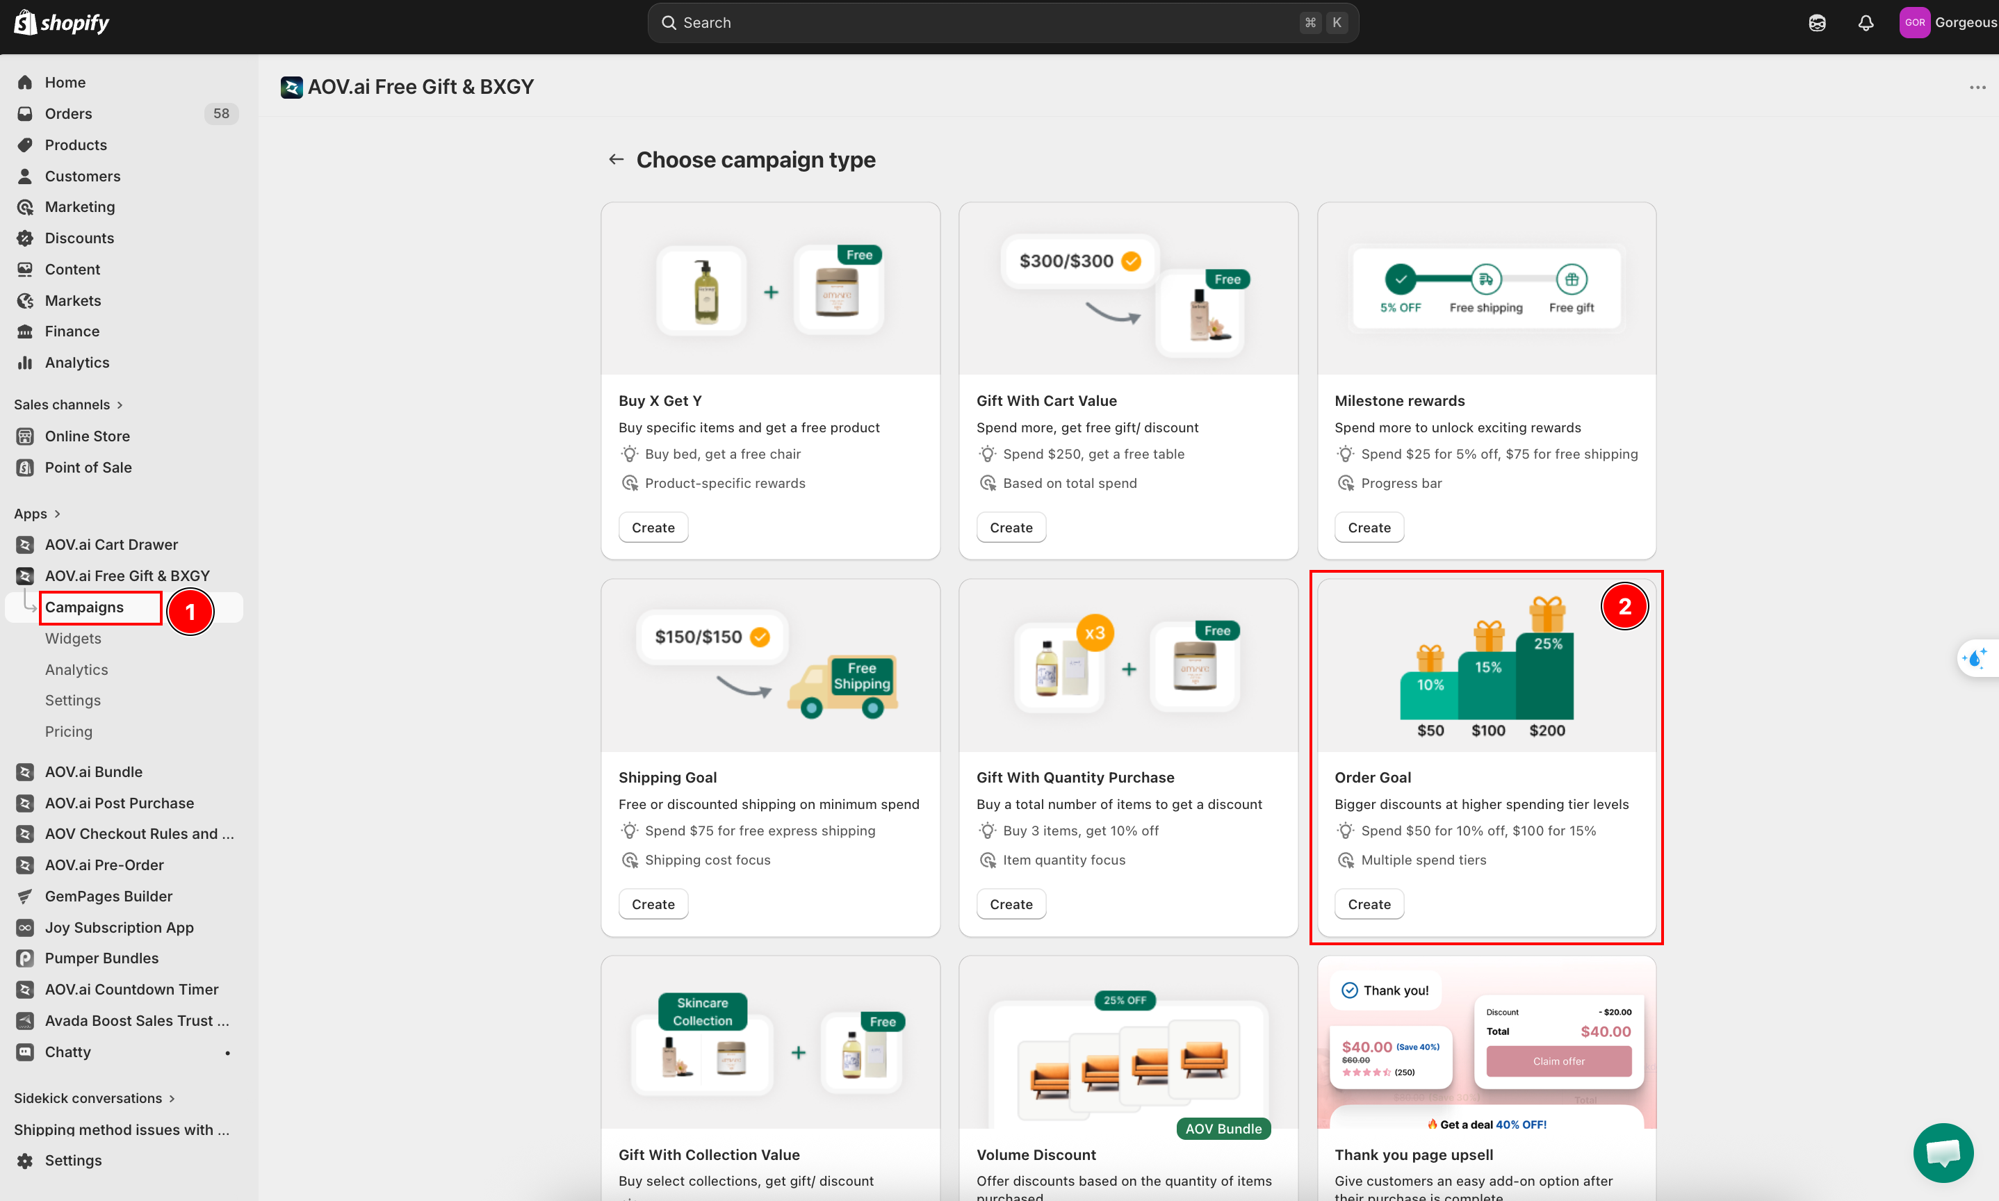This screenshot has width=1999, height=1201.
Task: Click the Order Goal tier chart illustration
Action: (1487, 666)
